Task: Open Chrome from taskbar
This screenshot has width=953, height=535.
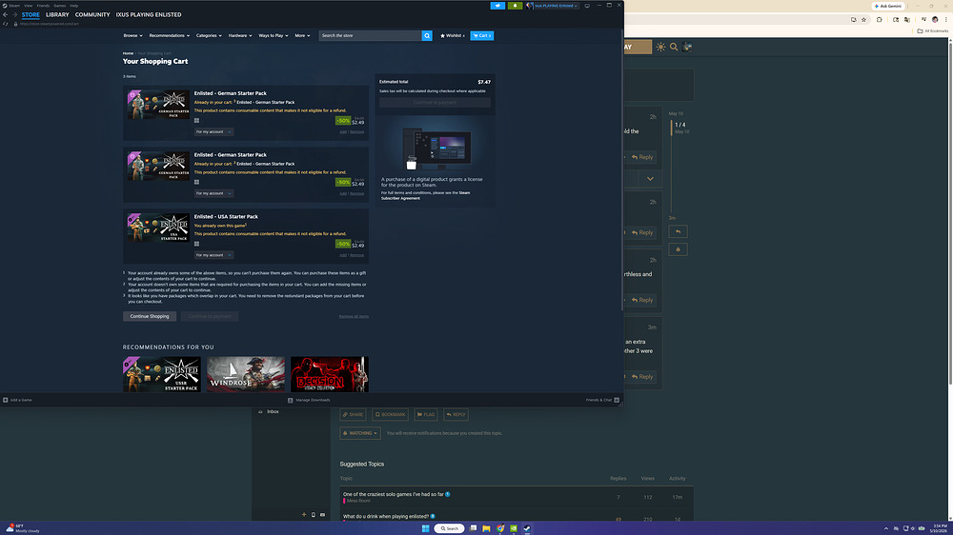Action: (x=500, y=528)
